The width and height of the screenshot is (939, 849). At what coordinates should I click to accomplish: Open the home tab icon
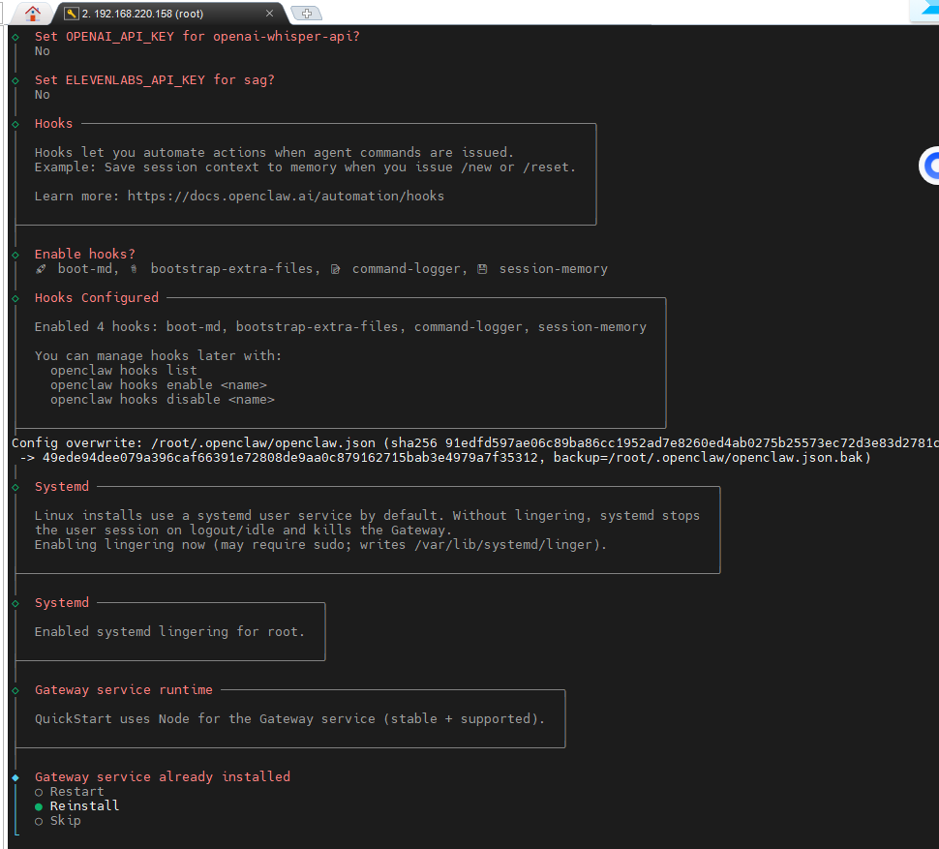[32, 13]
